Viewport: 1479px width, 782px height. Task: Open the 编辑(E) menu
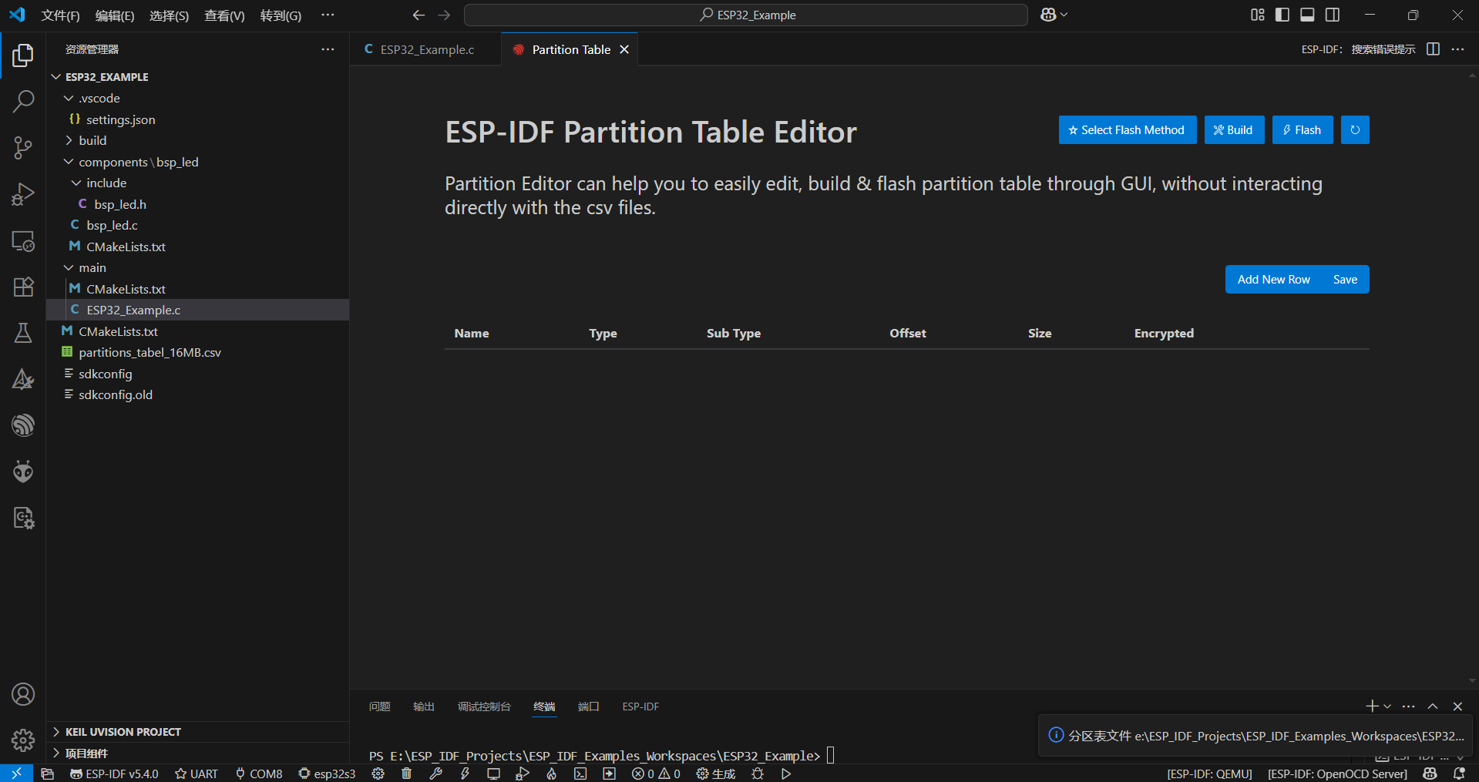(x=114, y=15)
